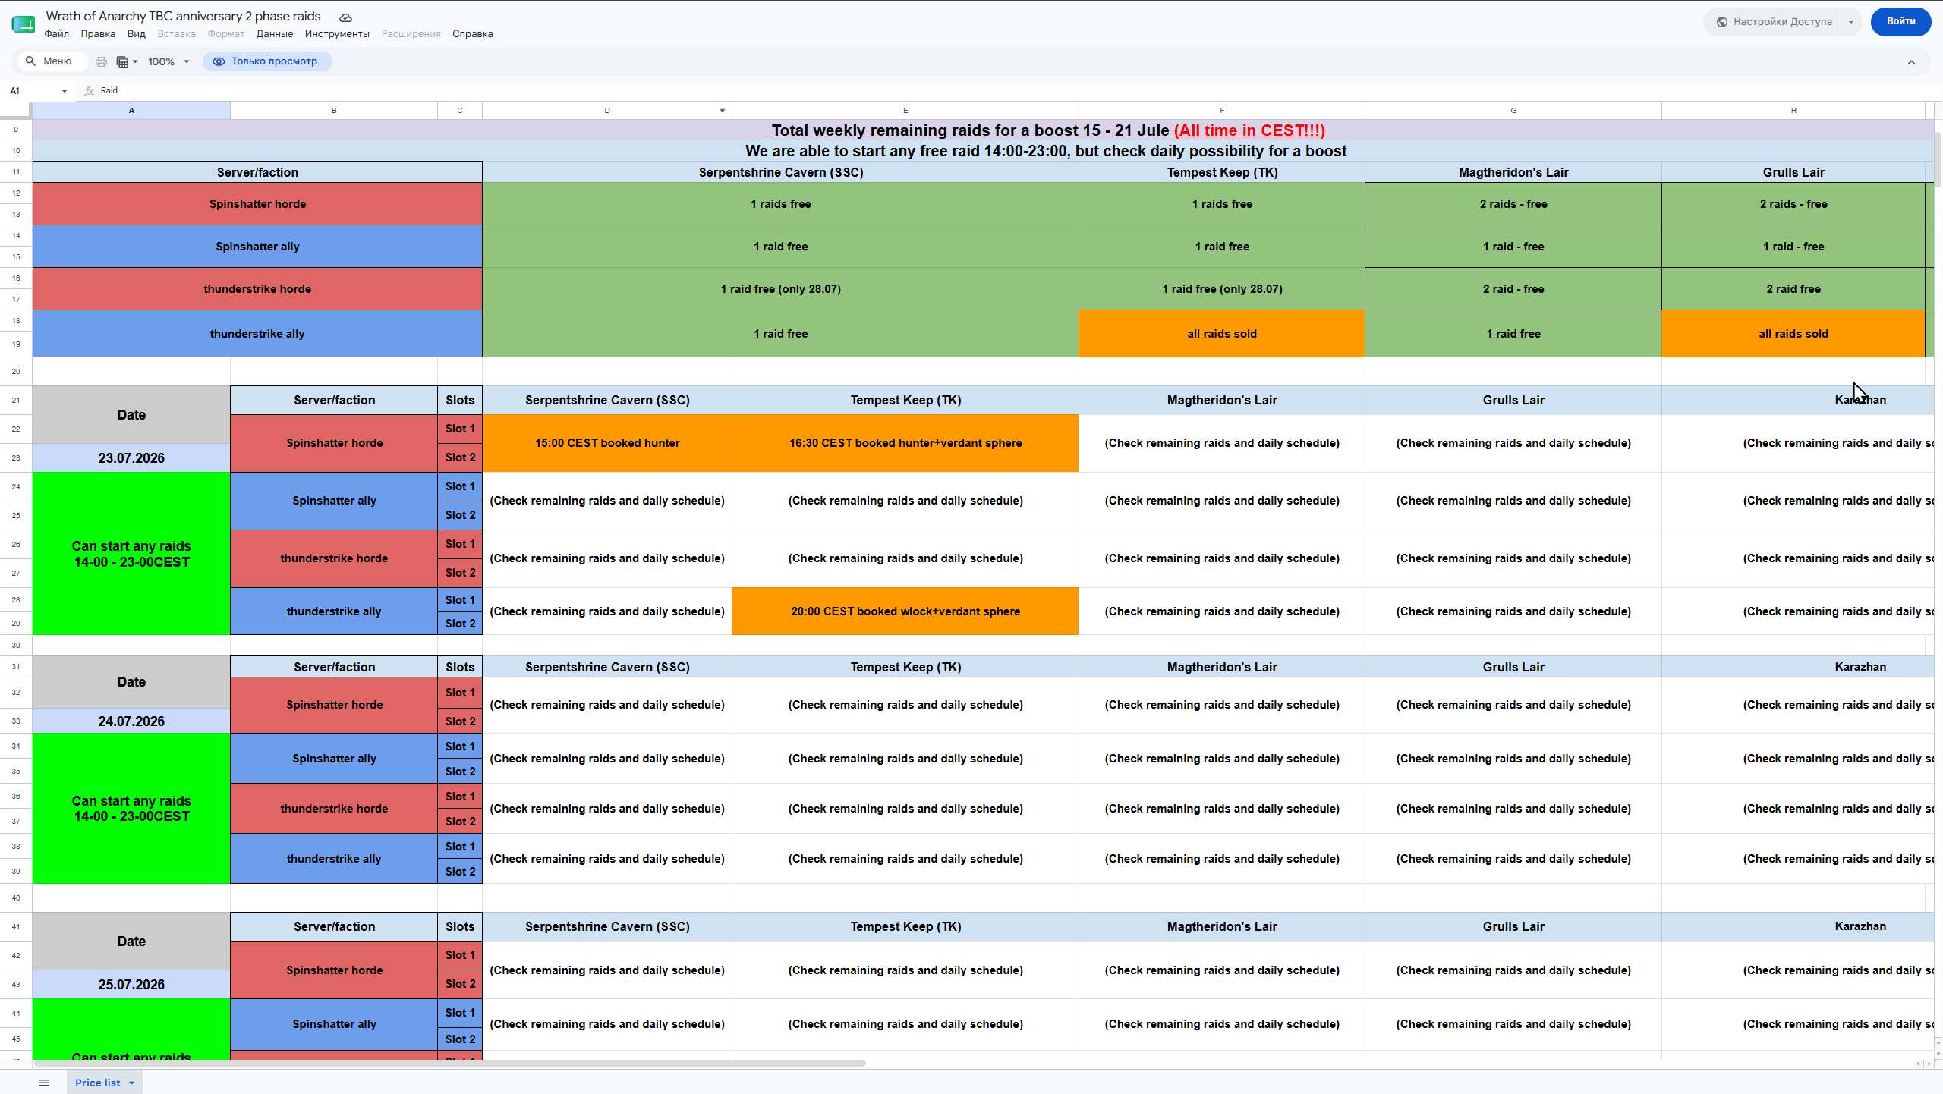This screenshot has height=1094, width=1943.
Task: Click the date cell 24.07.2026
Action: click(x=131, y=721)
